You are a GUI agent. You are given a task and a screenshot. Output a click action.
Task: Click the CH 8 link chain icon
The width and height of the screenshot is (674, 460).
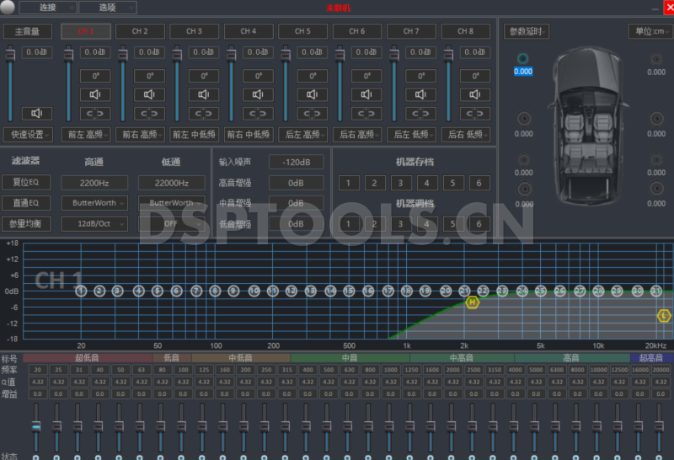tap(475, 113)
